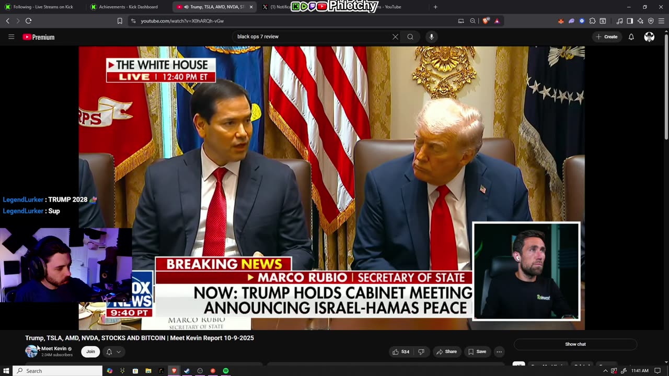Click the video player to pause
Screen dimensions: 669x376
[x=331, y=188]
